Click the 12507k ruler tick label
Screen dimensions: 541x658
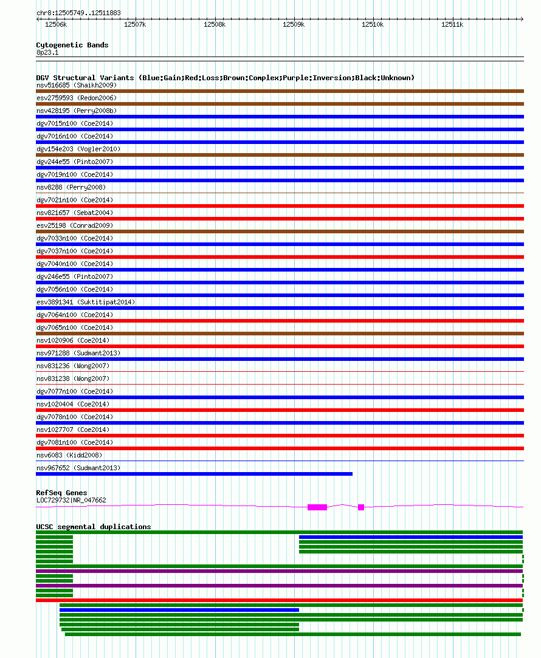coord(135,24)
